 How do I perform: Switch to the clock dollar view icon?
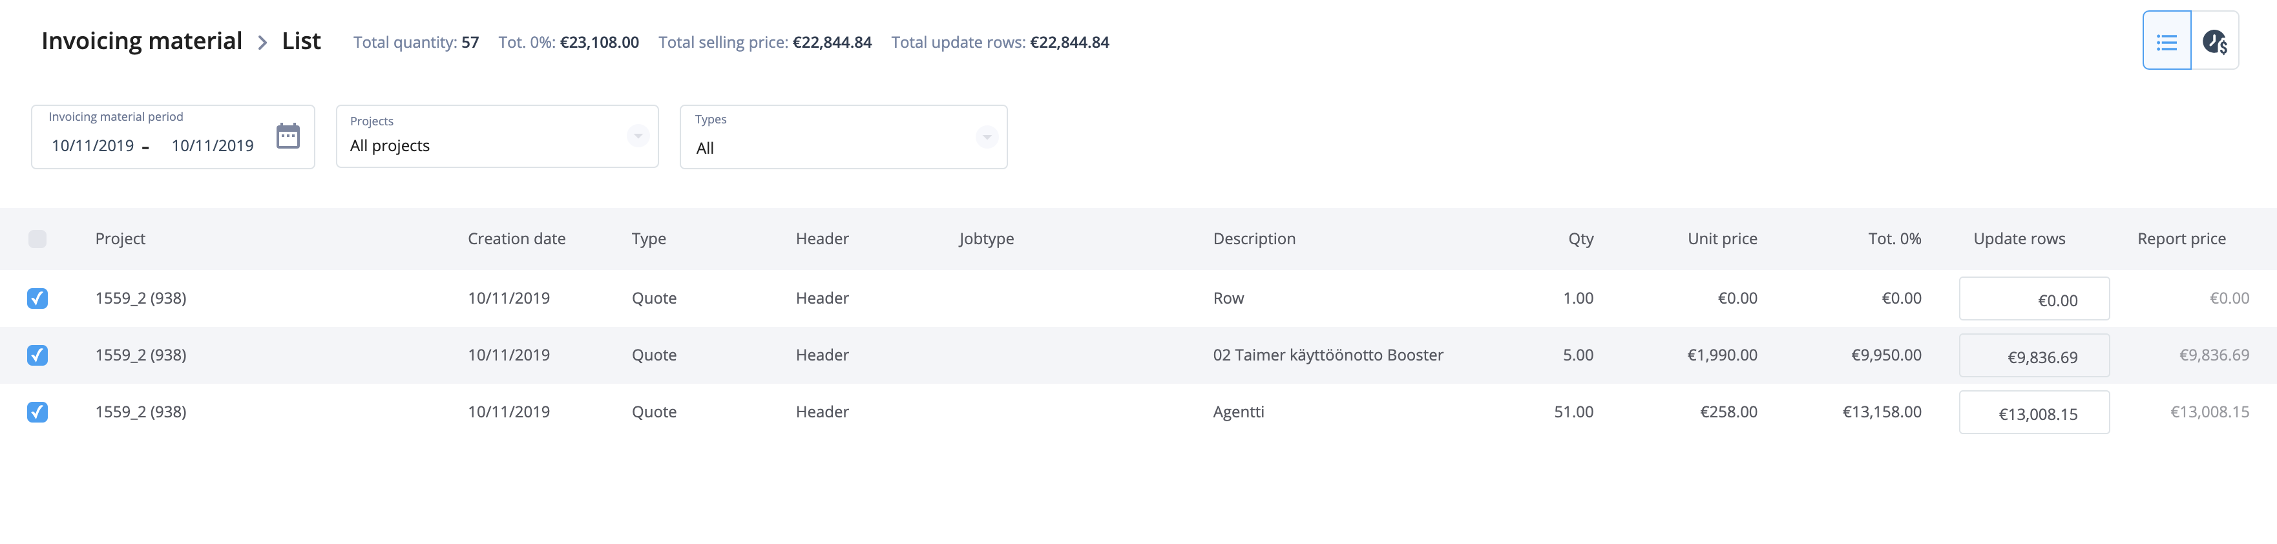[2214, 41]
